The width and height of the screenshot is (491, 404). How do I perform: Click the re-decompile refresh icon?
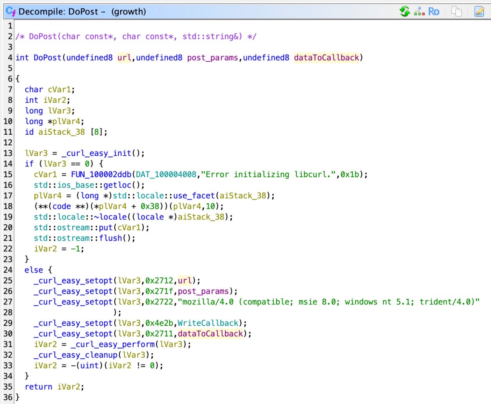click(405, 11)
